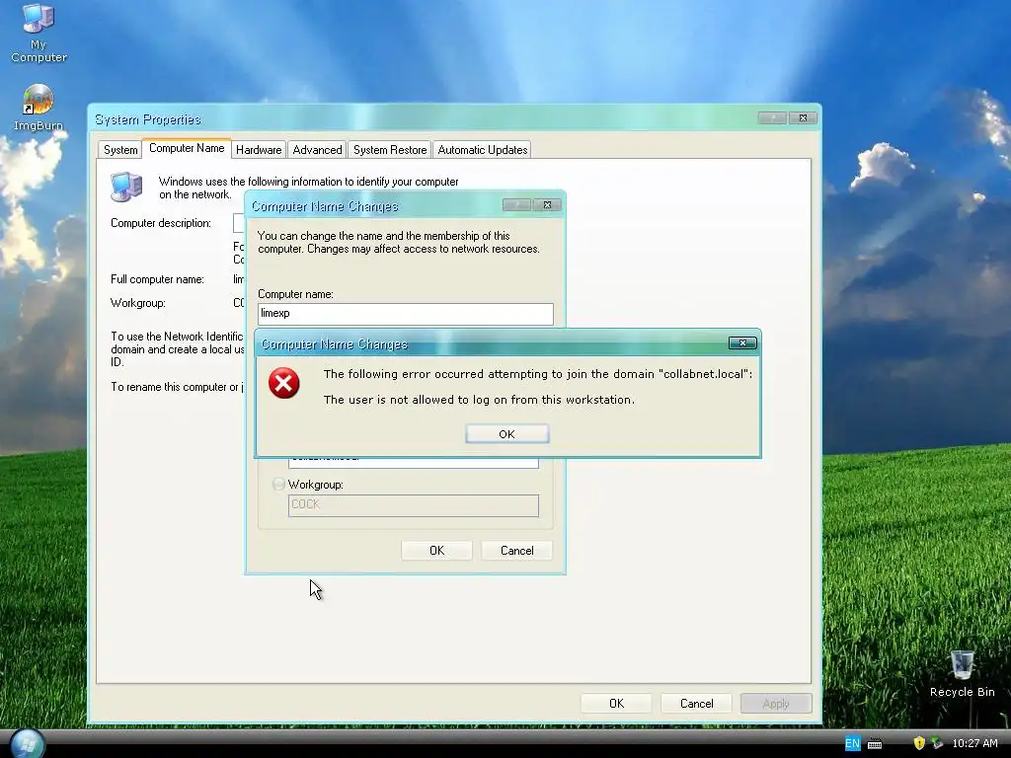This screenshot has width=1011, height=758.
Task: Switch to the System tab
Action: [120, 150]
